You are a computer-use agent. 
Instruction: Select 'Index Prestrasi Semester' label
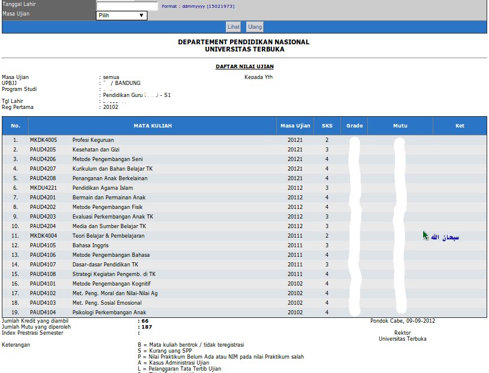click(32, 333)
